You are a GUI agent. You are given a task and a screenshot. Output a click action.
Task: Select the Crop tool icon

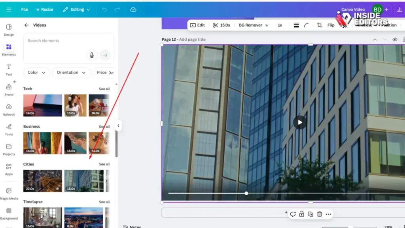320,25
